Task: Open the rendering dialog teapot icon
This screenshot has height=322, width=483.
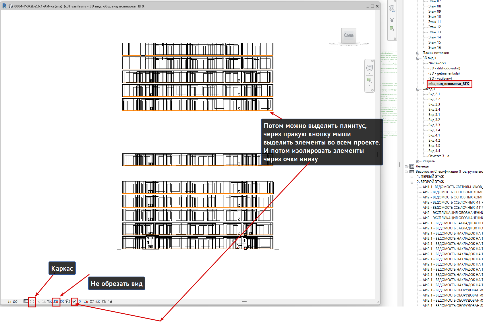Action: [x=50, y=301]
